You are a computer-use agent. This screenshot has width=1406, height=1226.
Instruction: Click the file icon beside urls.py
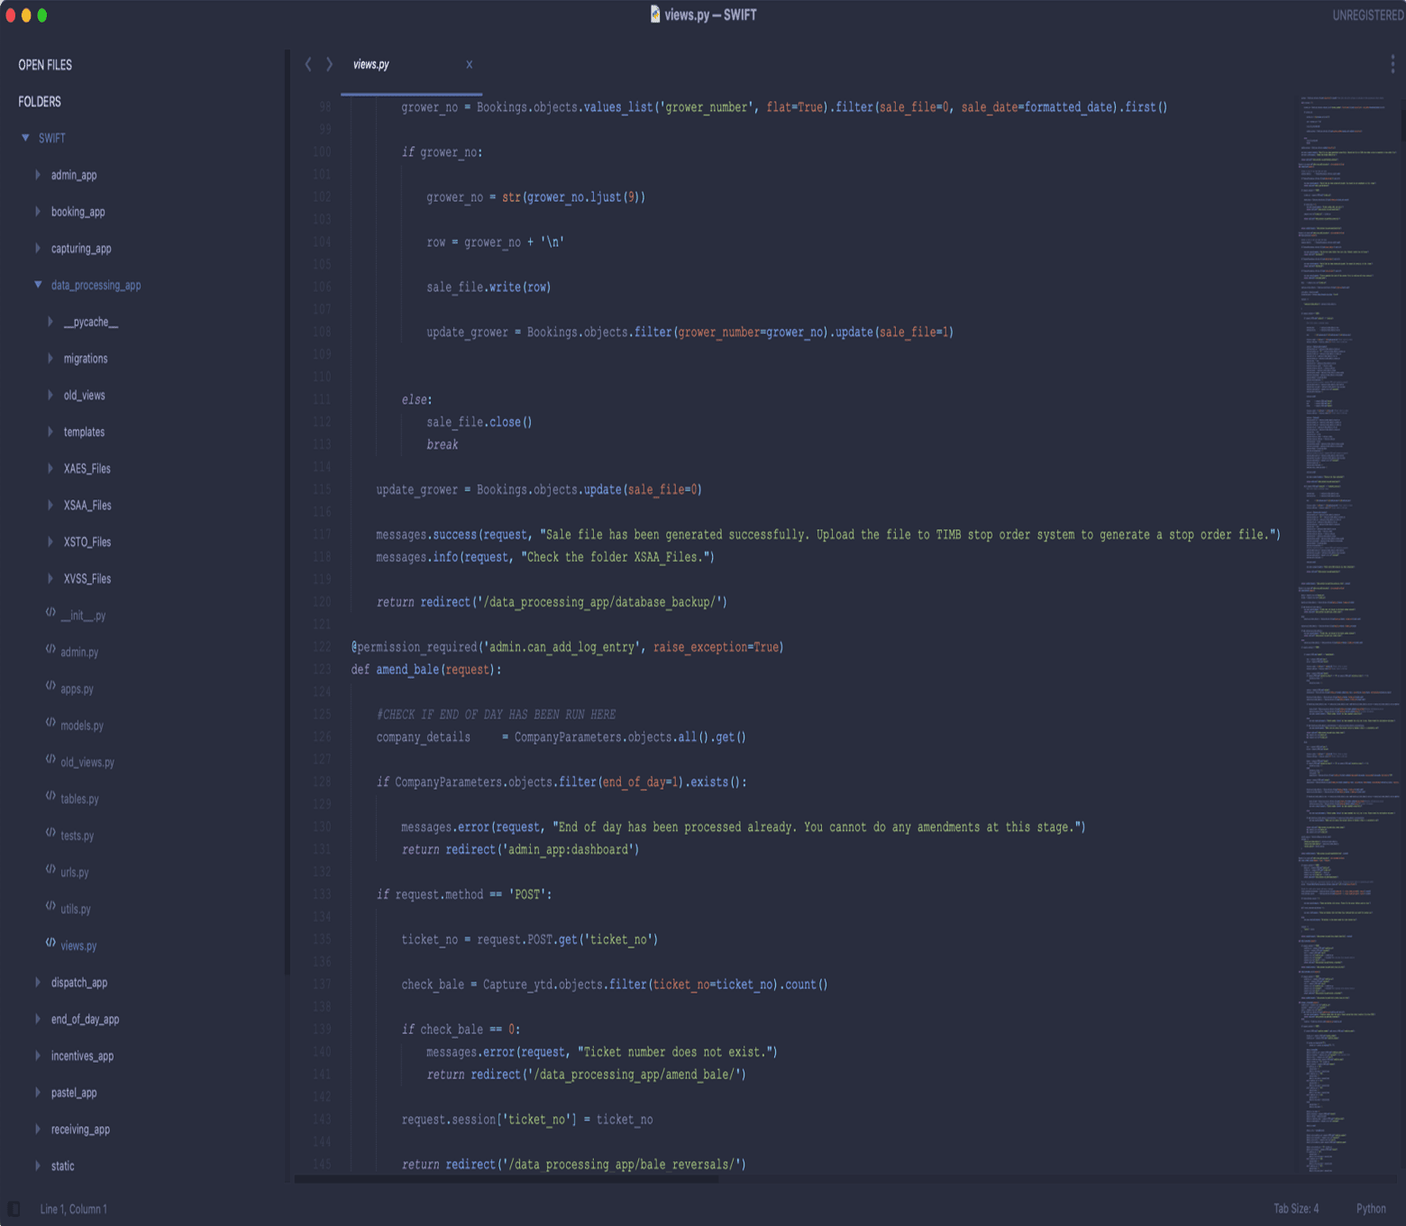50,870
